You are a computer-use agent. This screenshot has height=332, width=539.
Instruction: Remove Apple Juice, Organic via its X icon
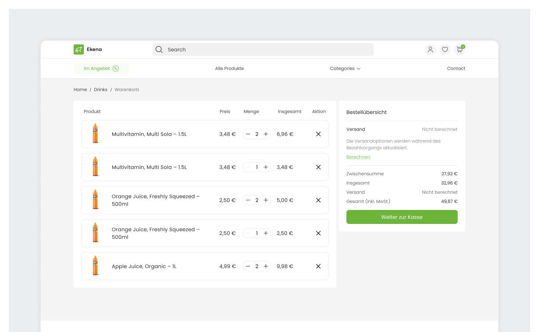pyautogui.click(x=318, y=266)
